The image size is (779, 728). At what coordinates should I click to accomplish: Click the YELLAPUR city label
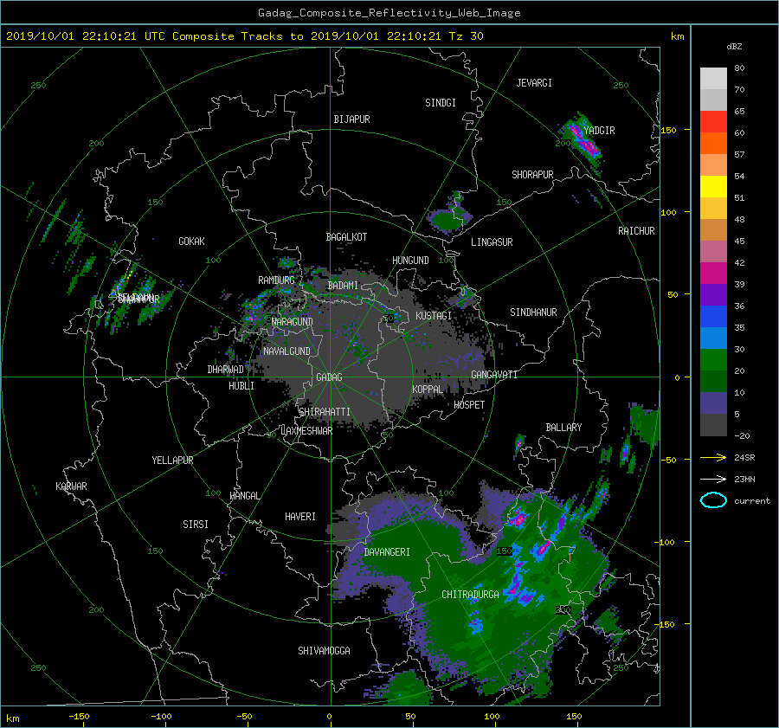pos(172,461)
